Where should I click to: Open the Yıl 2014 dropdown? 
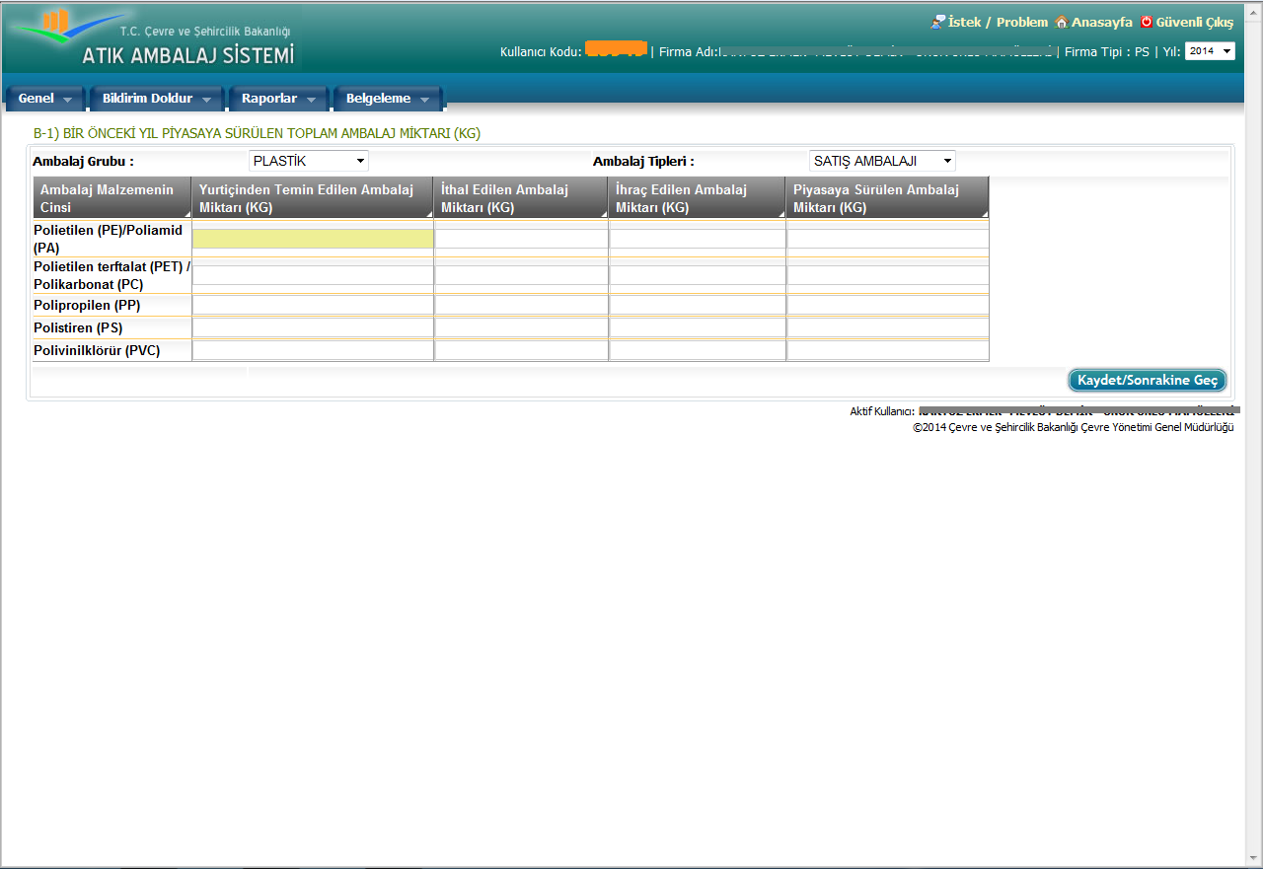click(x=1209, y=51)
